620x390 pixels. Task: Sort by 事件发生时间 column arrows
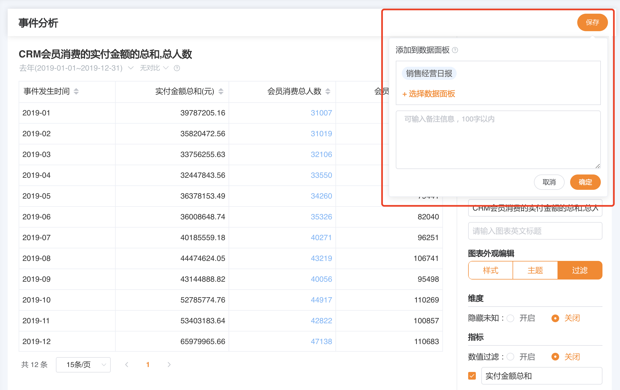click(x=76, y=91)
